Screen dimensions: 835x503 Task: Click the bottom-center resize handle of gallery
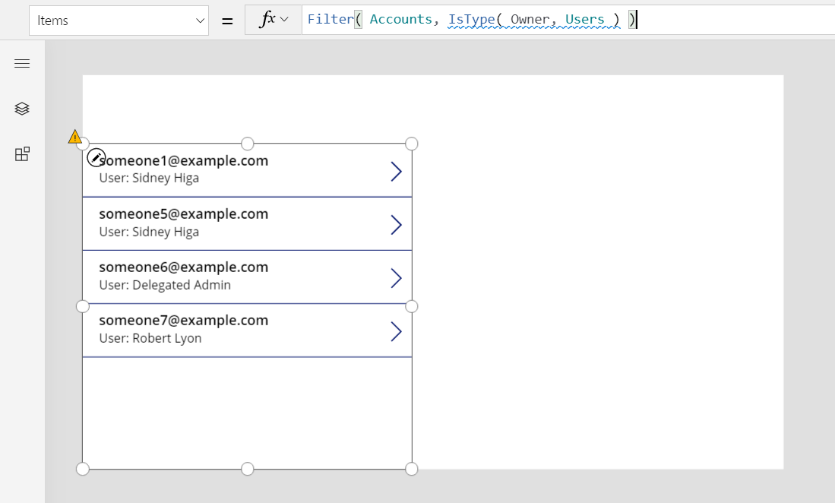pos(247,469)
